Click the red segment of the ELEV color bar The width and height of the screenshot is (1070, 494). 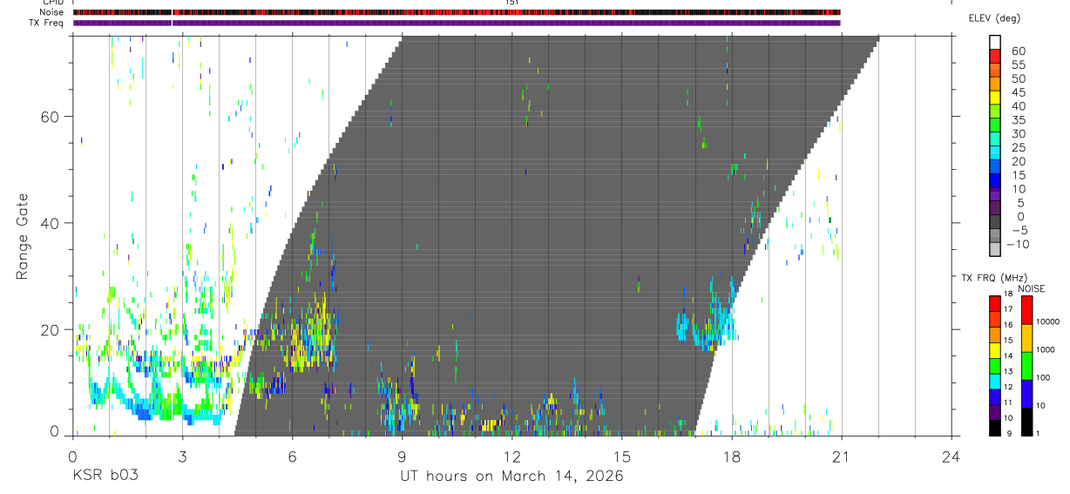(x=994, y=57)
